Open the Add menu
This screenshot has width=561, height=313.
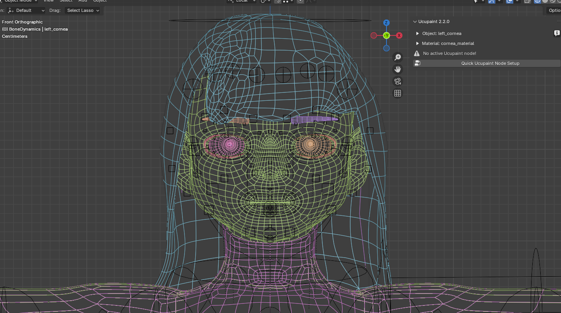pos(82,1)
